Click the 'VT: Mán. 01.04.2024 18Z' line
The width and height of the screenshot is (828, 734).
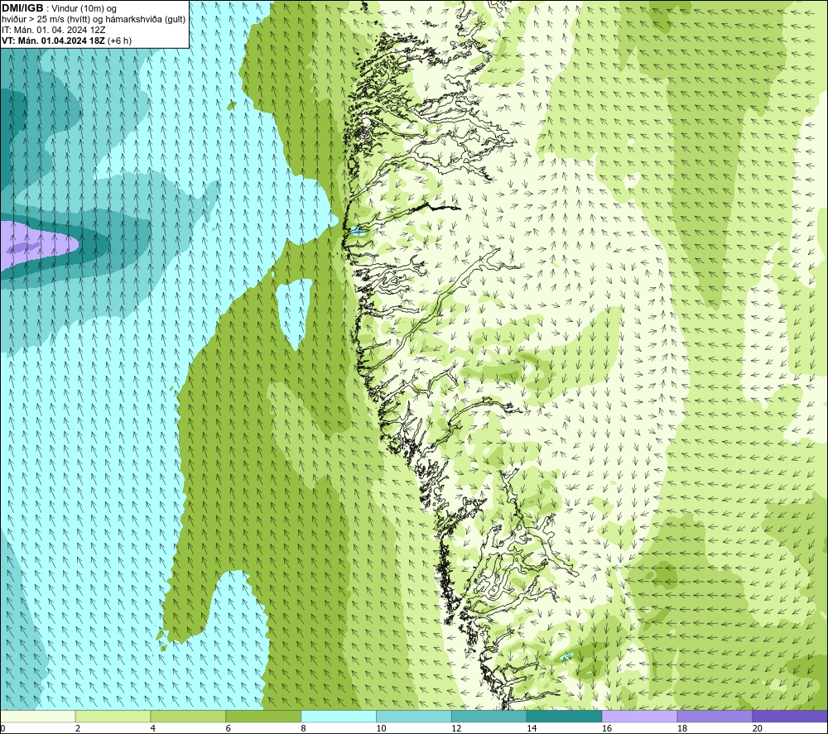(53, 41)
